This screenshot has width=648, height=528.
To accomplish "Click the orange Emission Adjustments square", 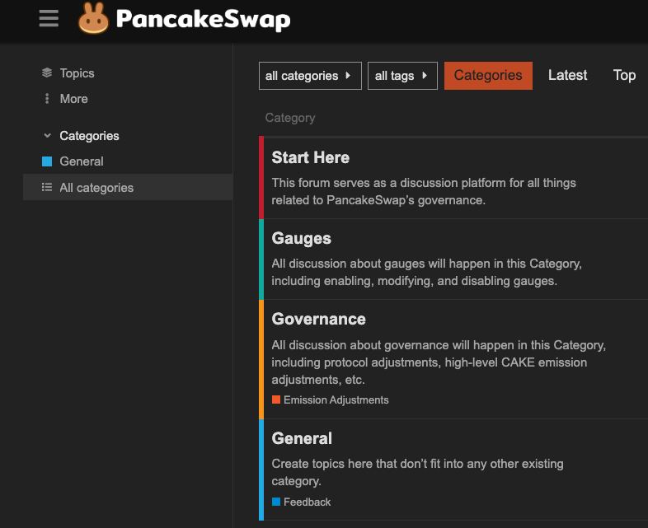I will point(276,400).
